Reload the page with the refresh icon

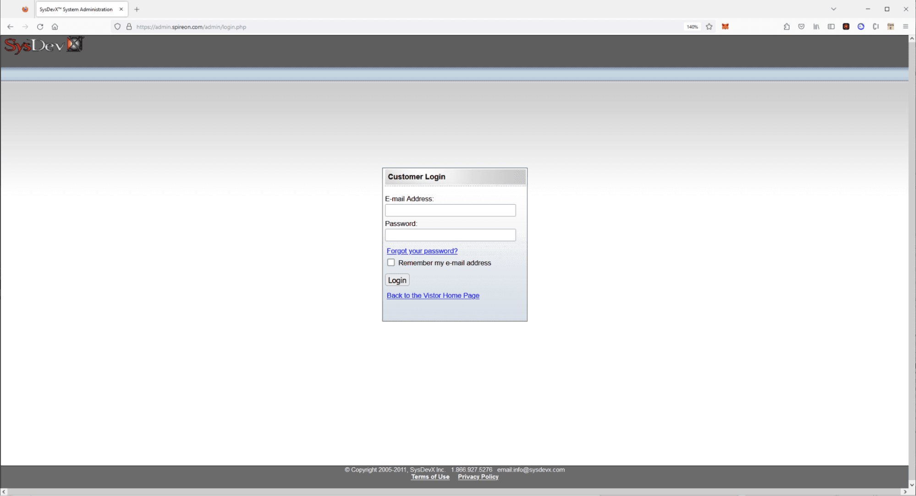pos(40,27)
